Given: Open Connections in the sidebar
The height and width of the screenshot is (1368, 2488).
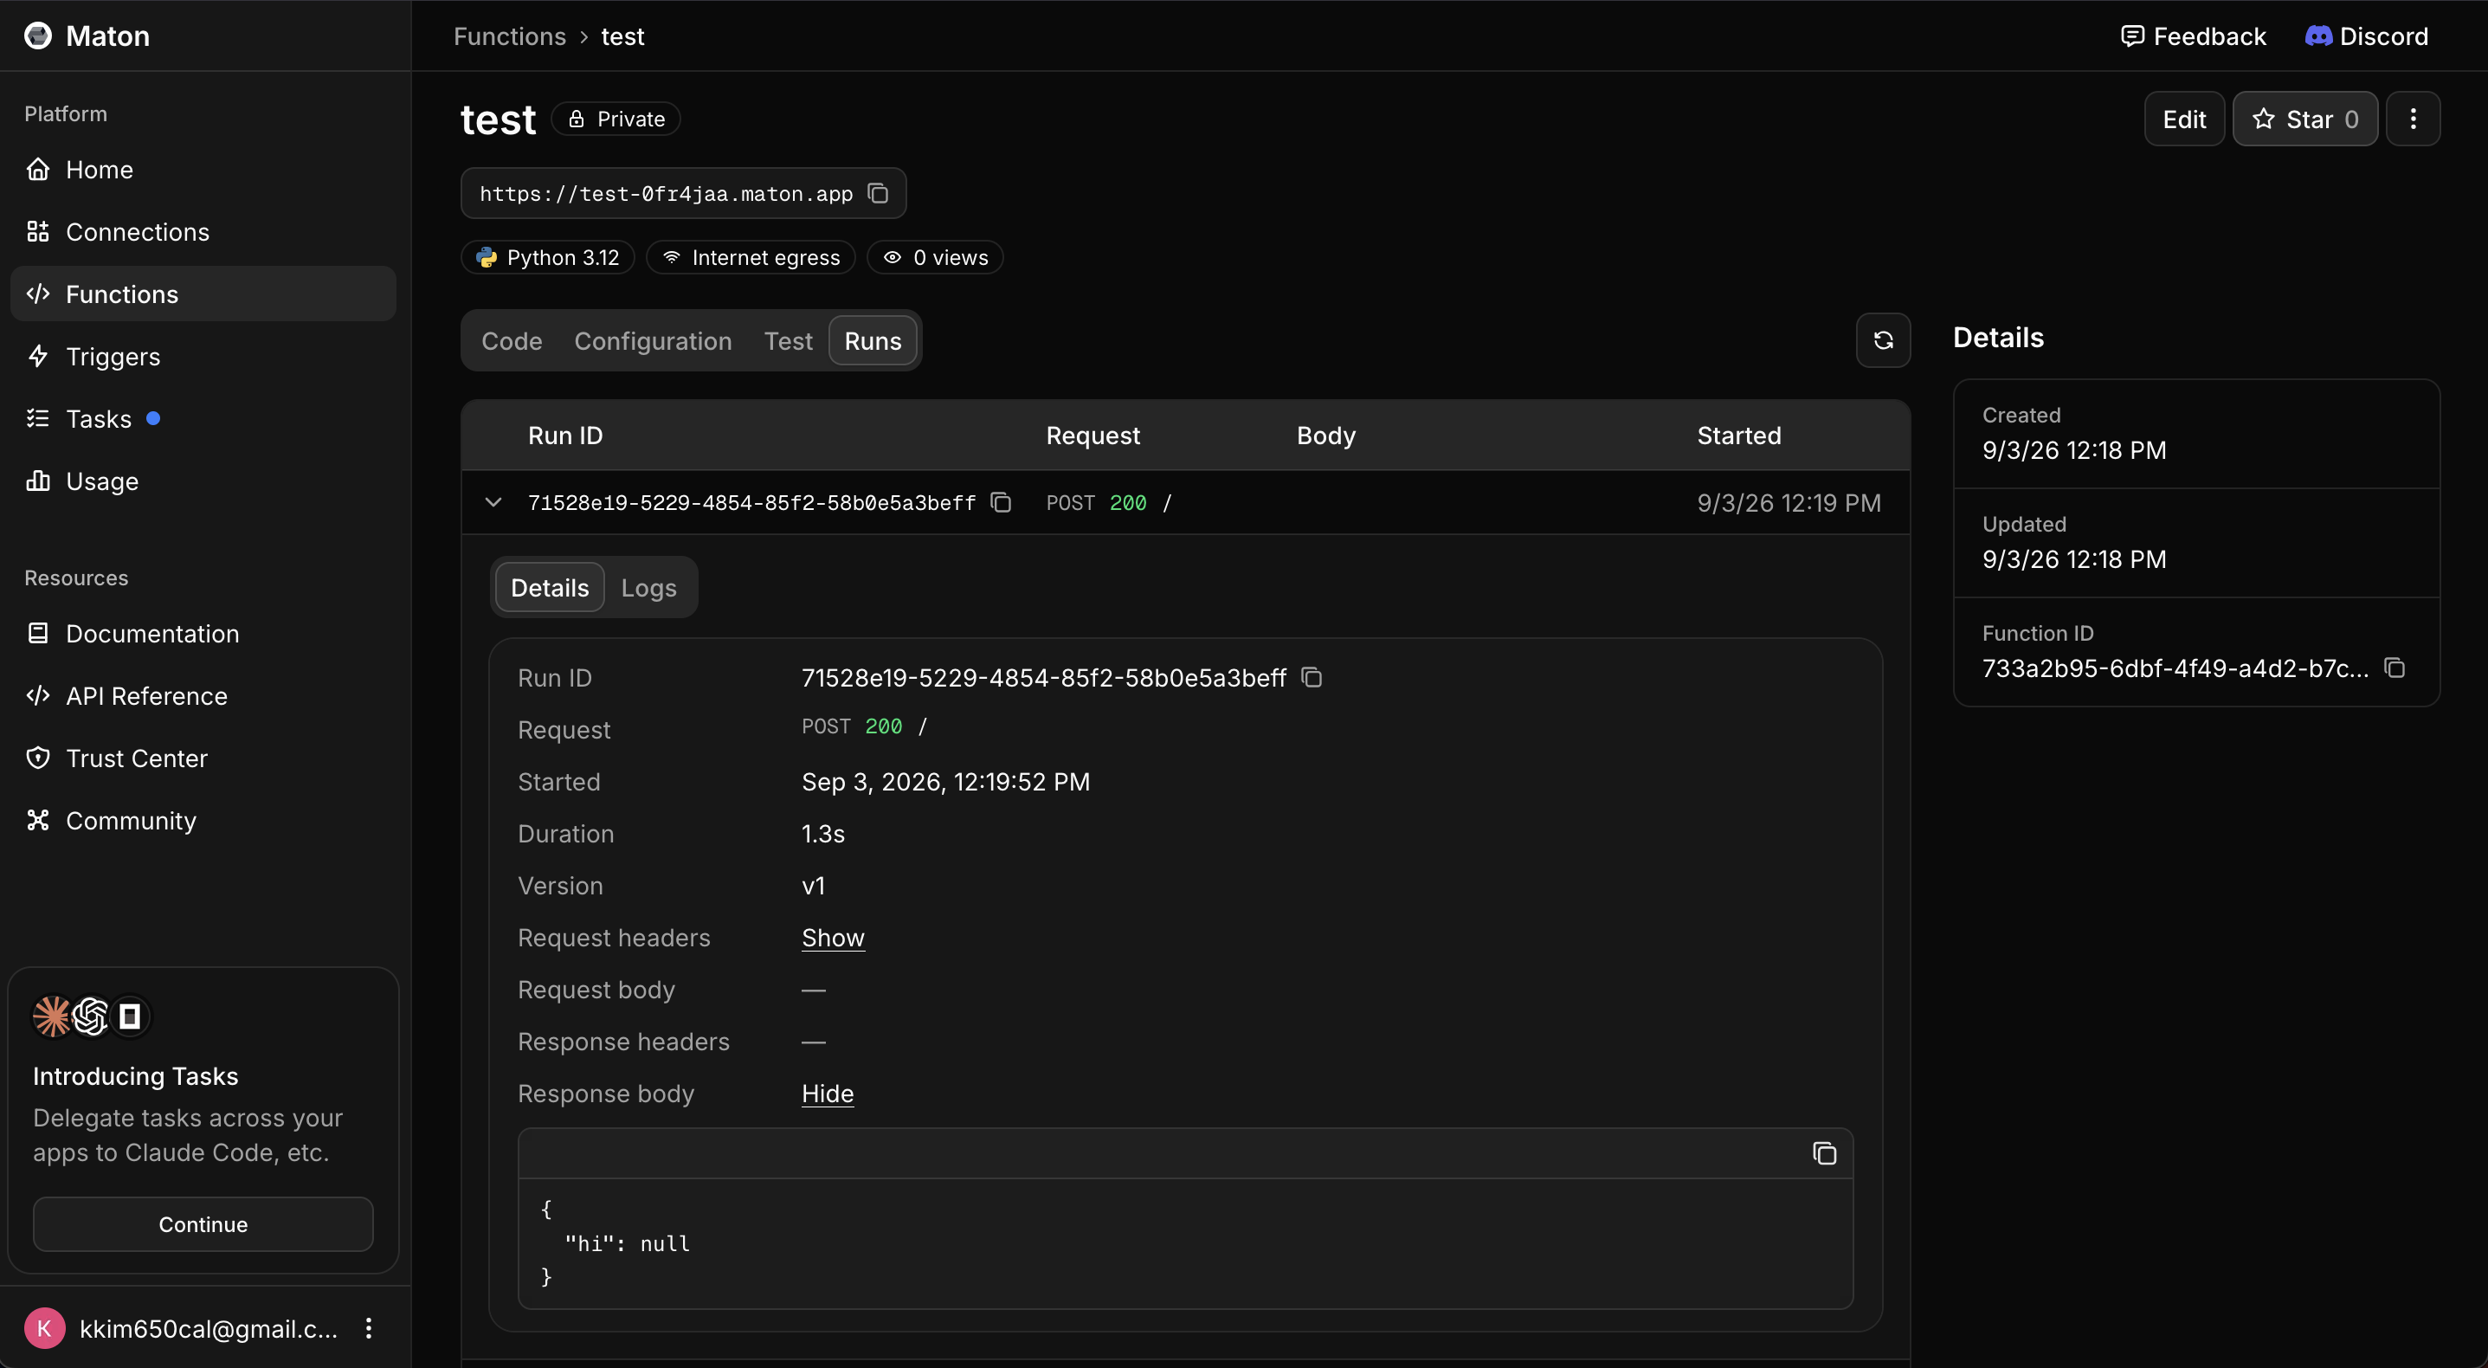Looking at the screenshot, I should (203, 232).
